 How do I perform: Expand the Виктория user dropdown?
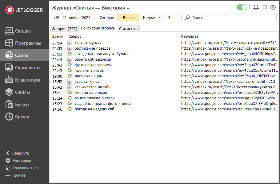128,8
